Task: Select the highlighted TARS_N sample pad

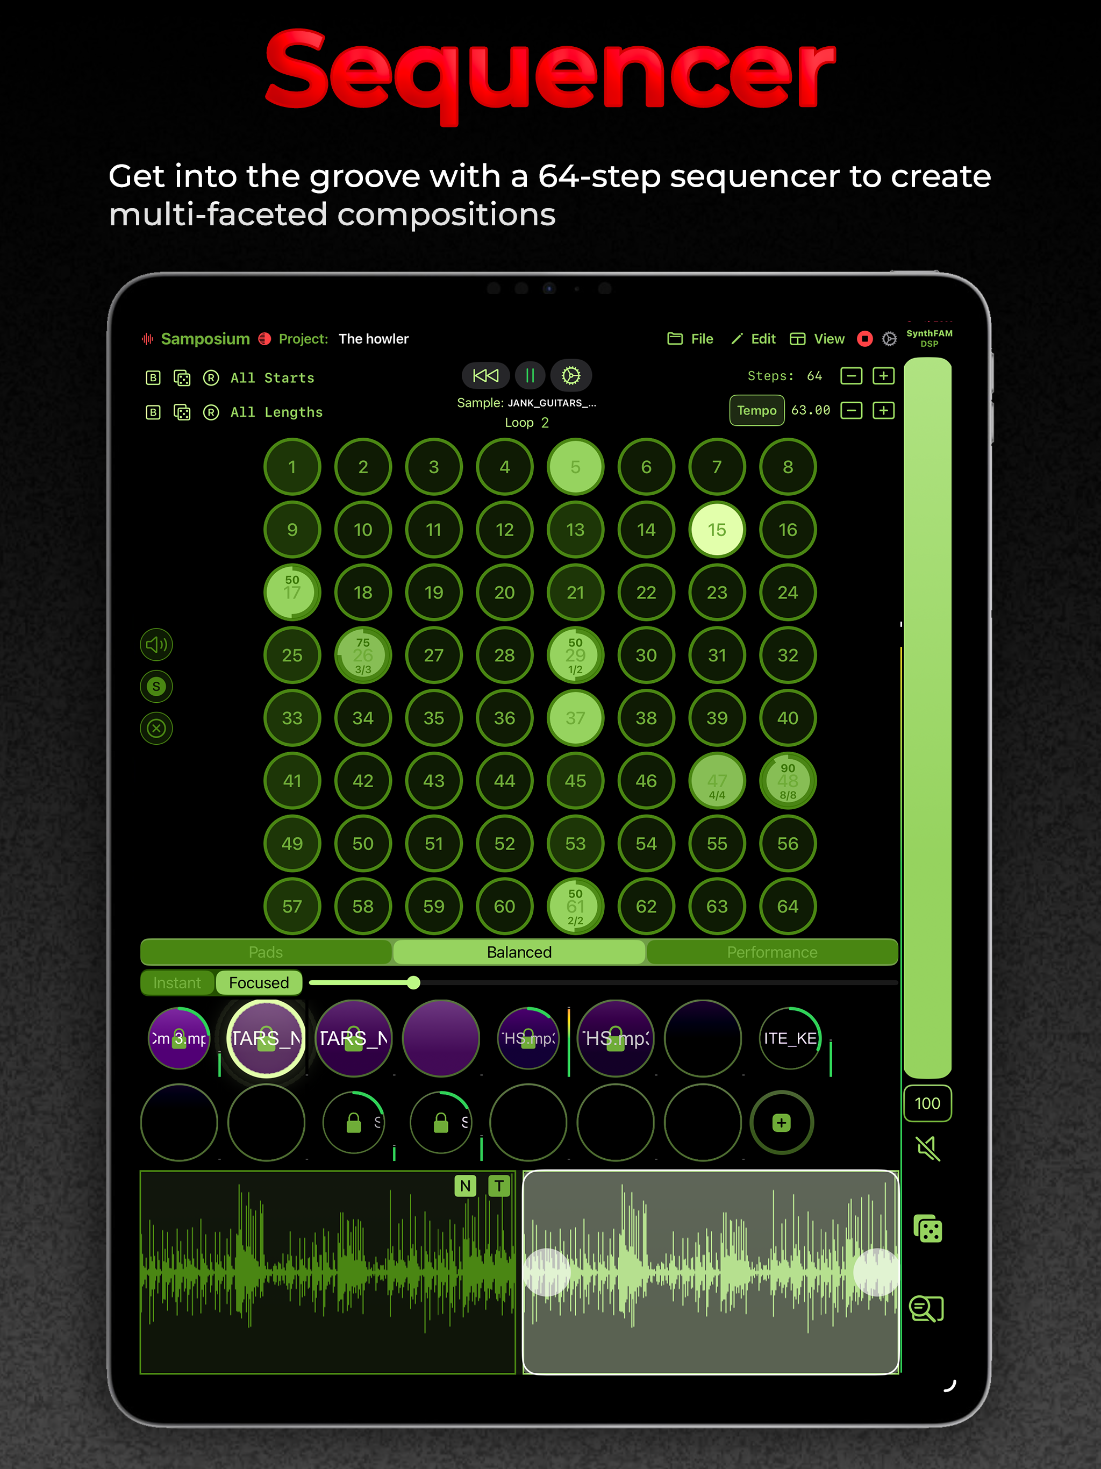Action: pos(266,1038)
